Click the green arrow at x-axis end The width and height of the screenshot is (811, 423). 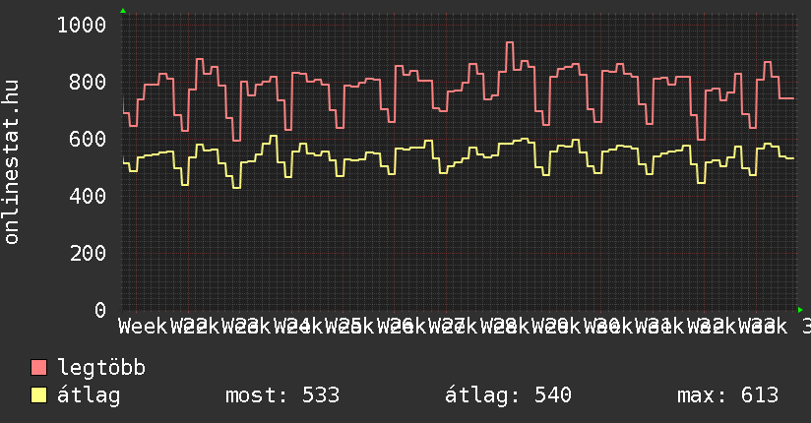pyautogui.click(x=800, y=310)
